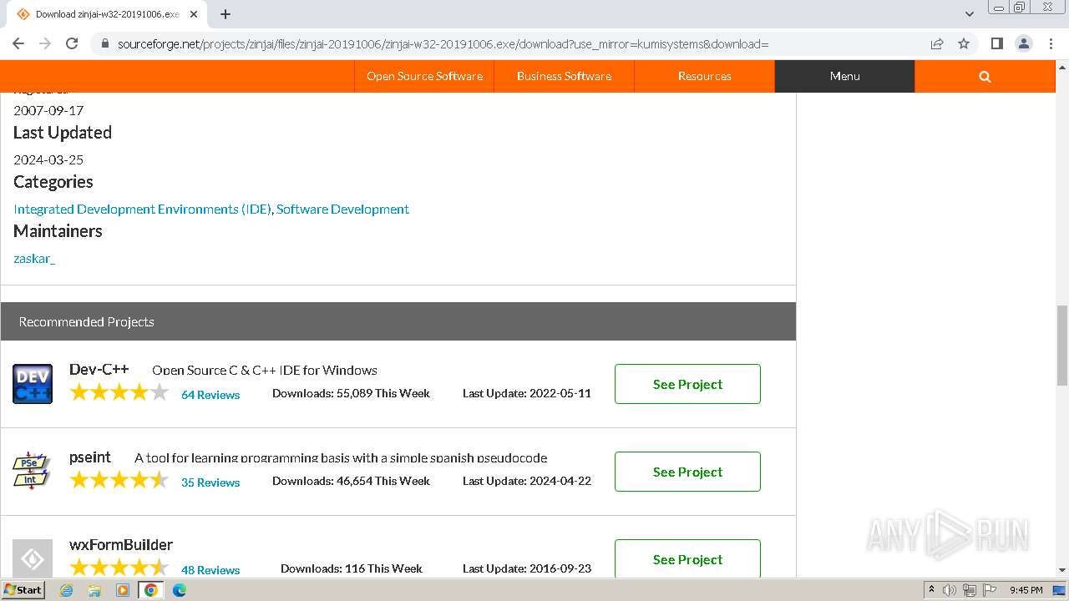Click the 'Open Source C & C++ IDE' description
This screenshot has width=1069, height=601.
(x=265, y=370)
